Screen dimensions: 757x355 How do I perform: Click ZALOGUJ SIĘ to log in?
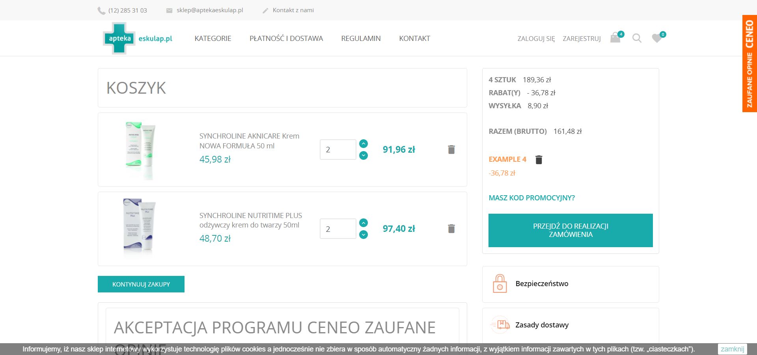point(536,39)
